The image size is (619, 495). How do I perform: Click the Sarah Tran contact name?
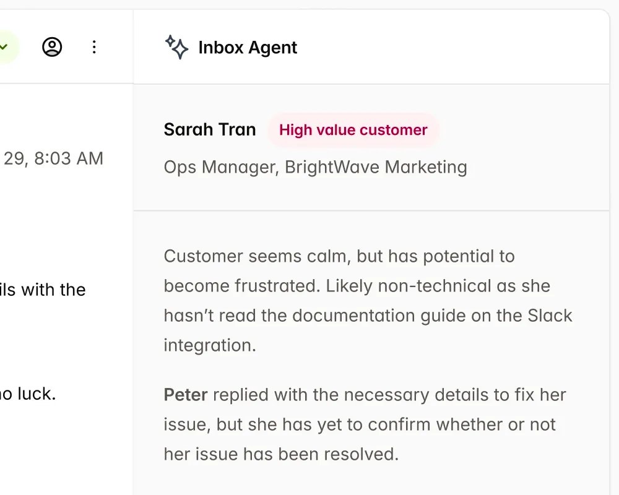click(210, 129)
